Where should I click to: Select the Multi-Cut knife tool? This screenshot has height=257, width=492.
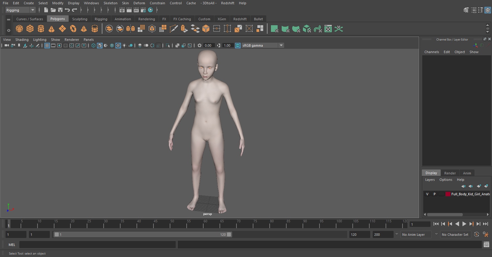pos(174,29)
